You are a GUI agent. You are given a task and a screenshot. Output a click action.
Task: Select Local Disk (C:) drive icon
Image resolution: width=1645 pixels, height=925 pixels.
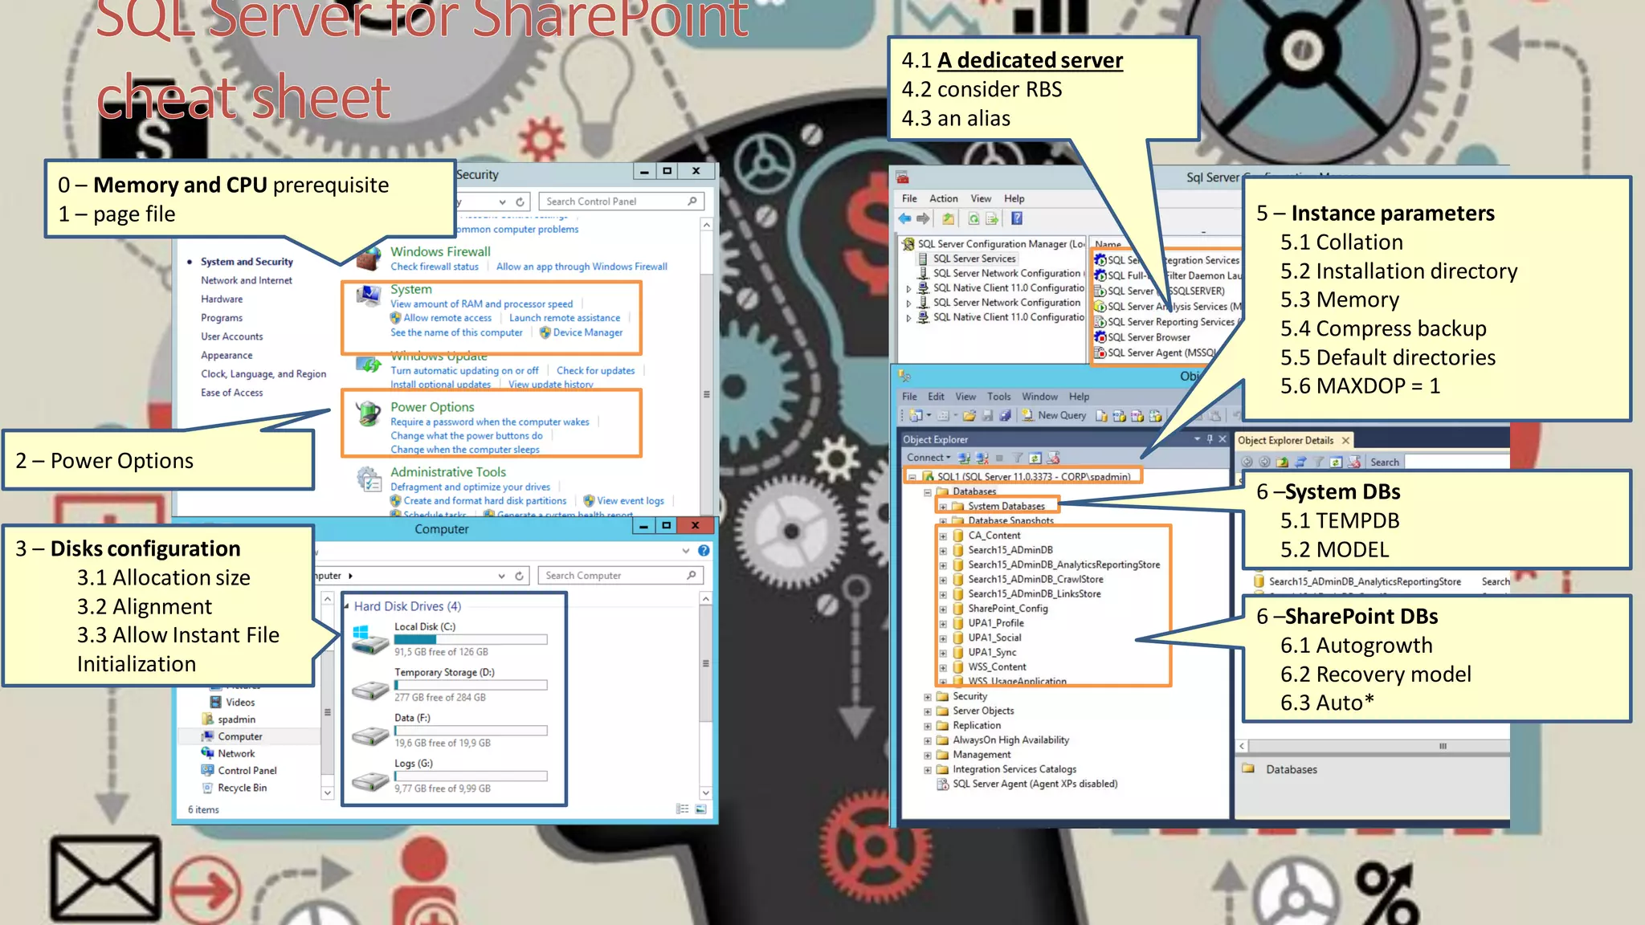tap(370, 640)
